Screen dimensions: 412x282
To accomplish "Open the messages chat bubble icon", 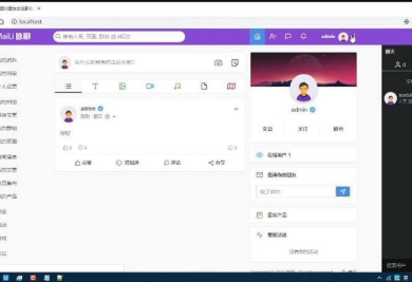I will (x=288, y=37).
